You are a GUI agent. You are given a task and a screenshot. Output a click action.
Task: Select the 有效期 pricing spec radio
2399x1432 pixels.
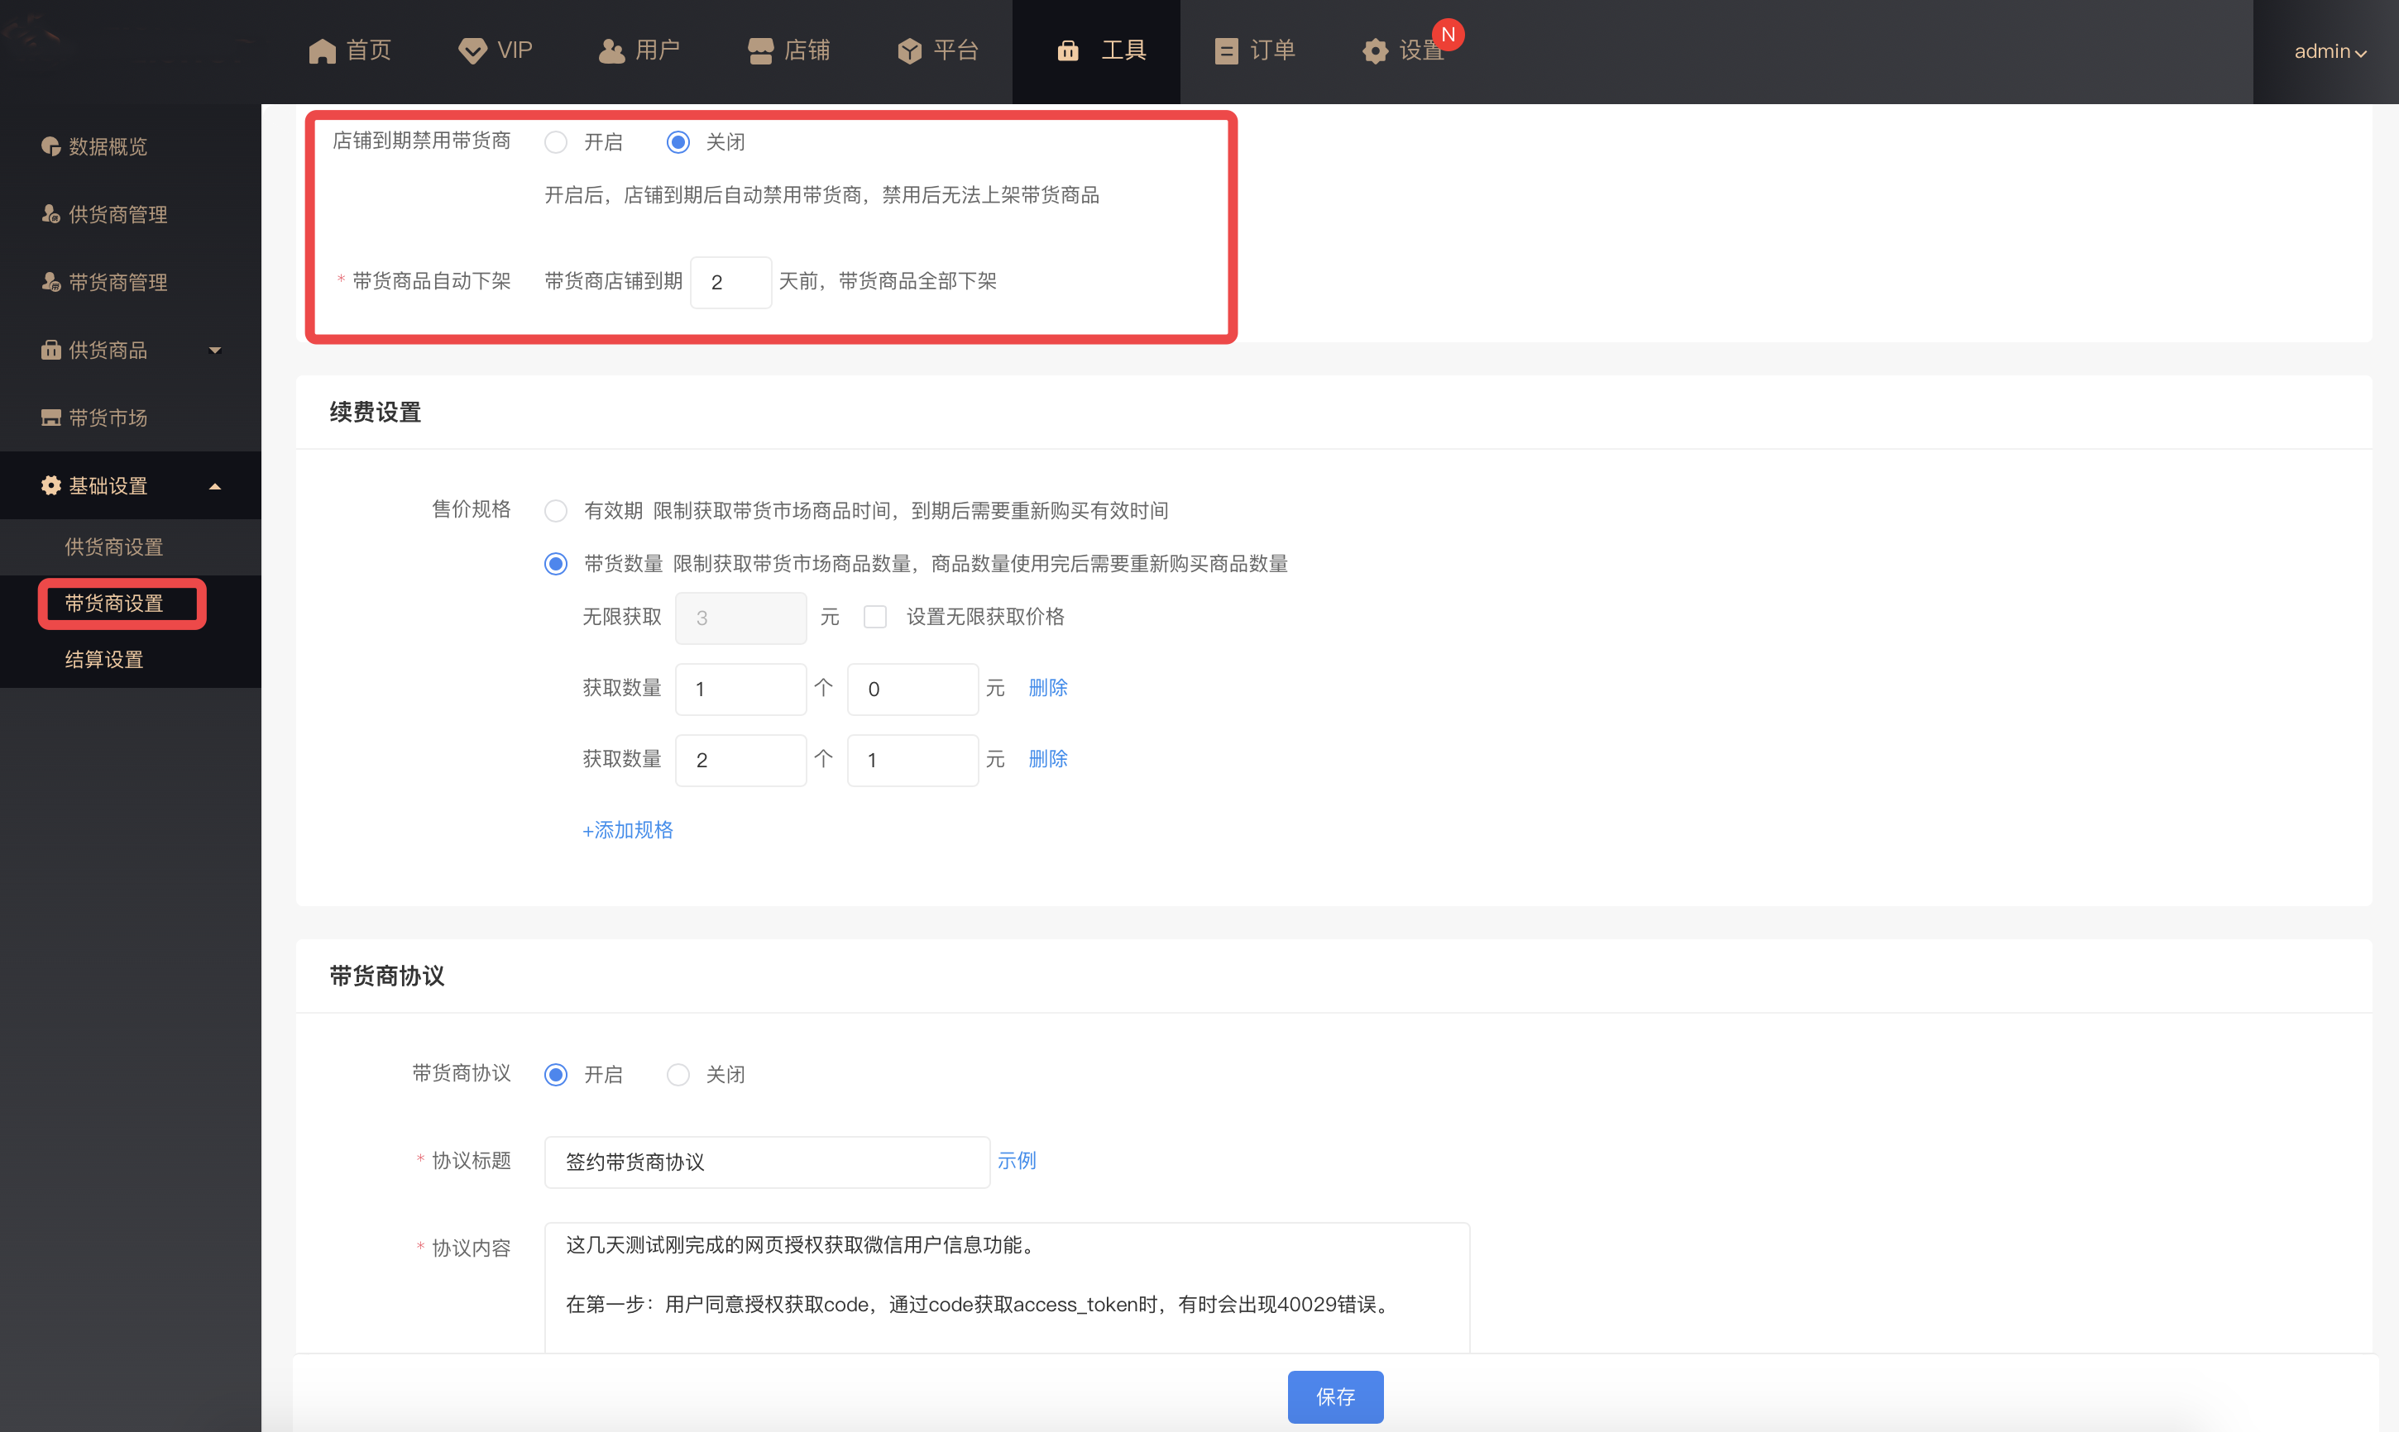(x=556, y=510)
